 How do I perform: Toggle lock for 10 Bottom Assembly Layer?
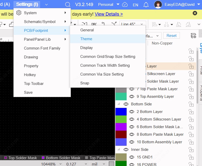pyautogui.click(x=191, y=142)
